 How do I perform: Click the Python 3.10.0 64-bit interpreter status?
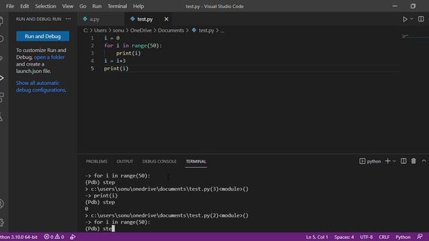point(19,237)
